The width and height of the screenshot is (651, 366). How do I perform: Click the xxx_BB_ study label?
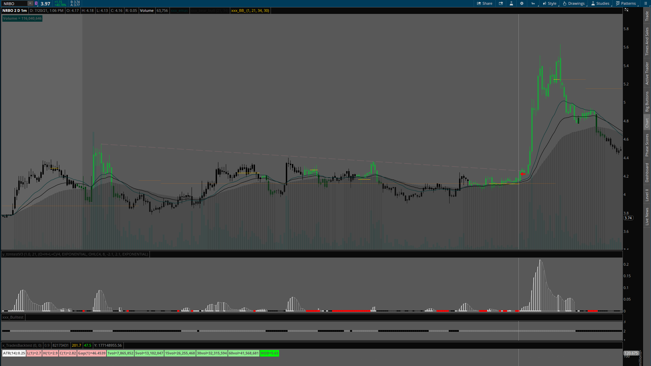tap(250, 11)
